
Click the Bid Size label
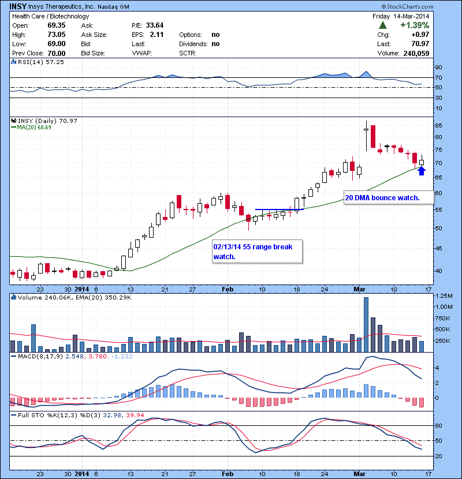(x=93, y=53)
